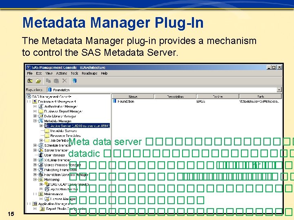
Task: Click the Stored Process Manager tree icon
Action: coord(41,165)
